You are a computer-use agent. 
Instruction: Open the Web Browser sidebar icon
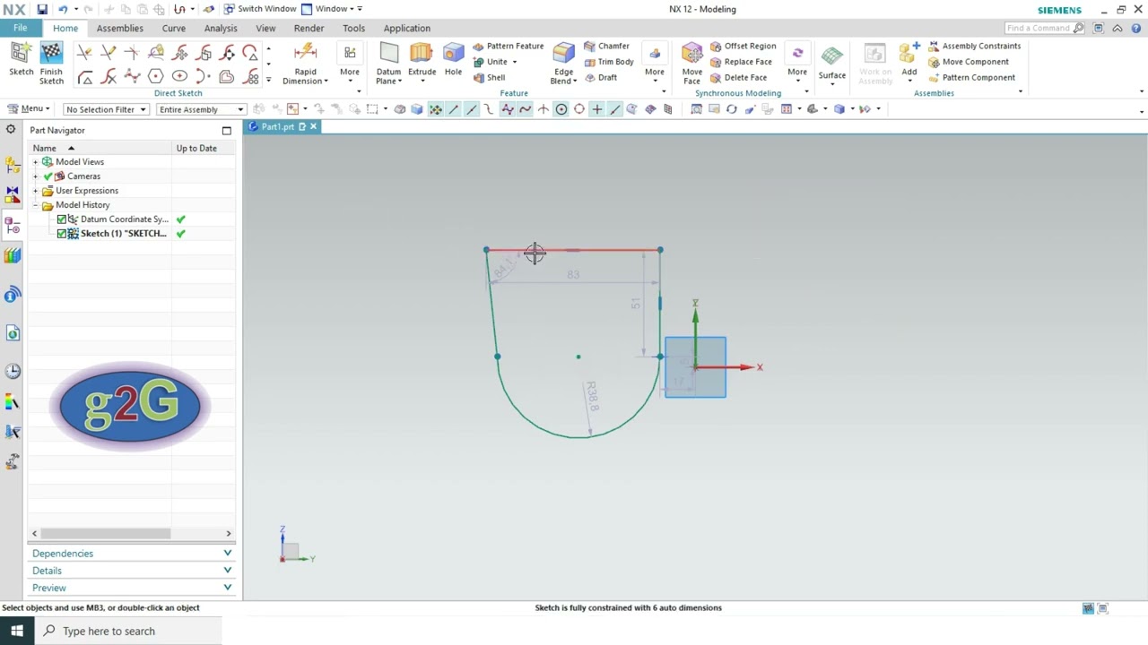coord(13,333)
